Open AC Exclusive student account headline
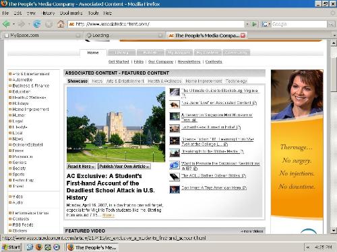Image resolution: width=337 pixels, height=252 pixels. pos(111,187)
